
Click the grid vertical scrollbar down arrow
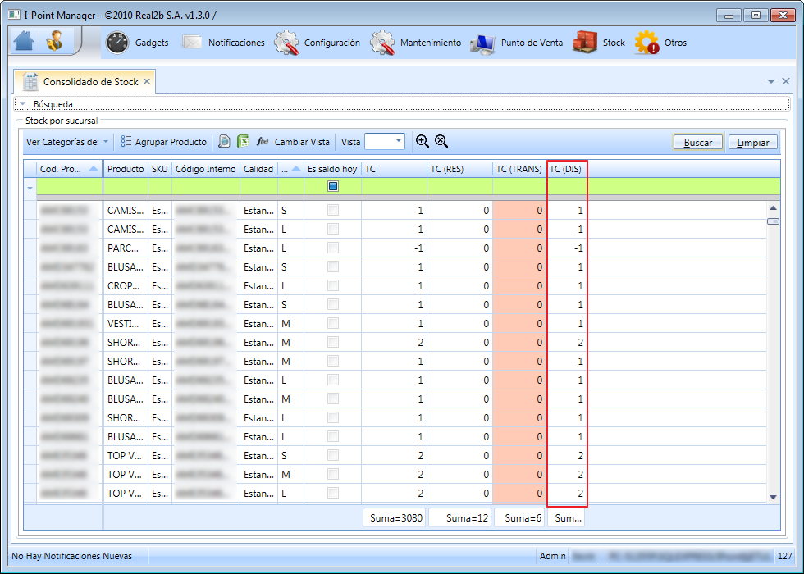click(x=773, y=497)
